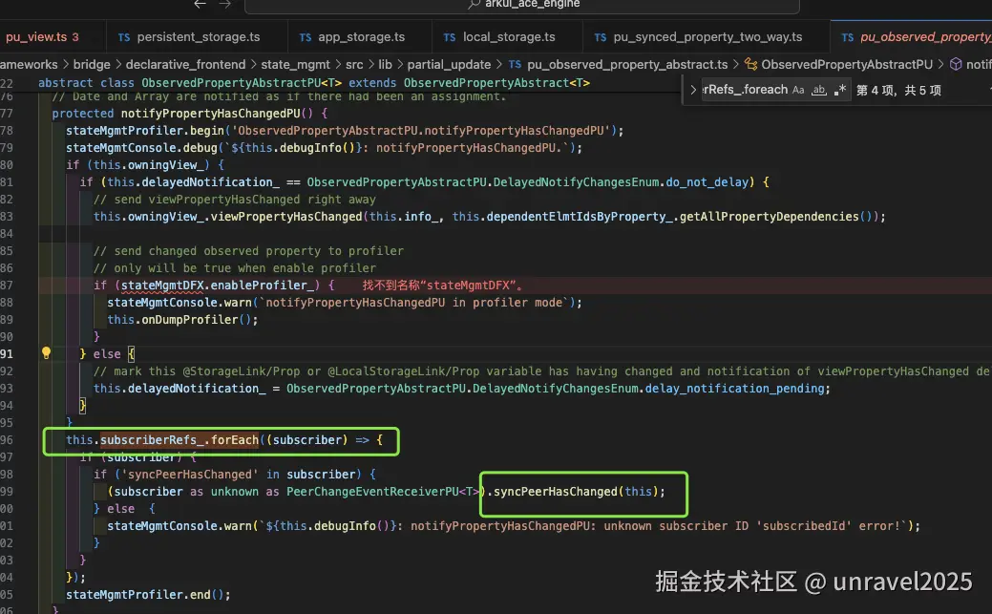
Task: Open the pu_observed_property_abstract.ts breadcrumb
Action: point(627,65)
